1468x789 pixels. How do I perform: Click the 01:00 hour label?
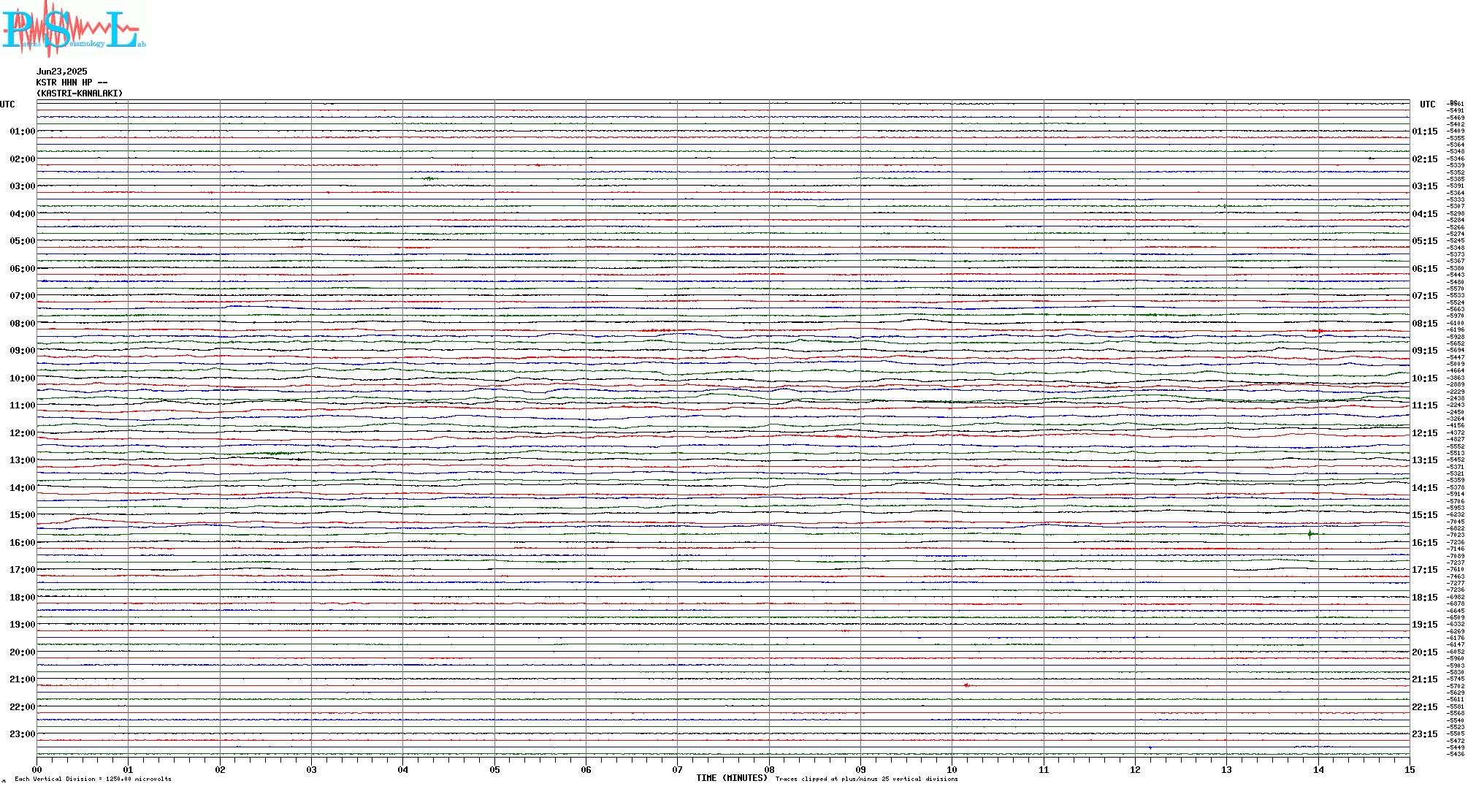(23, 131)
